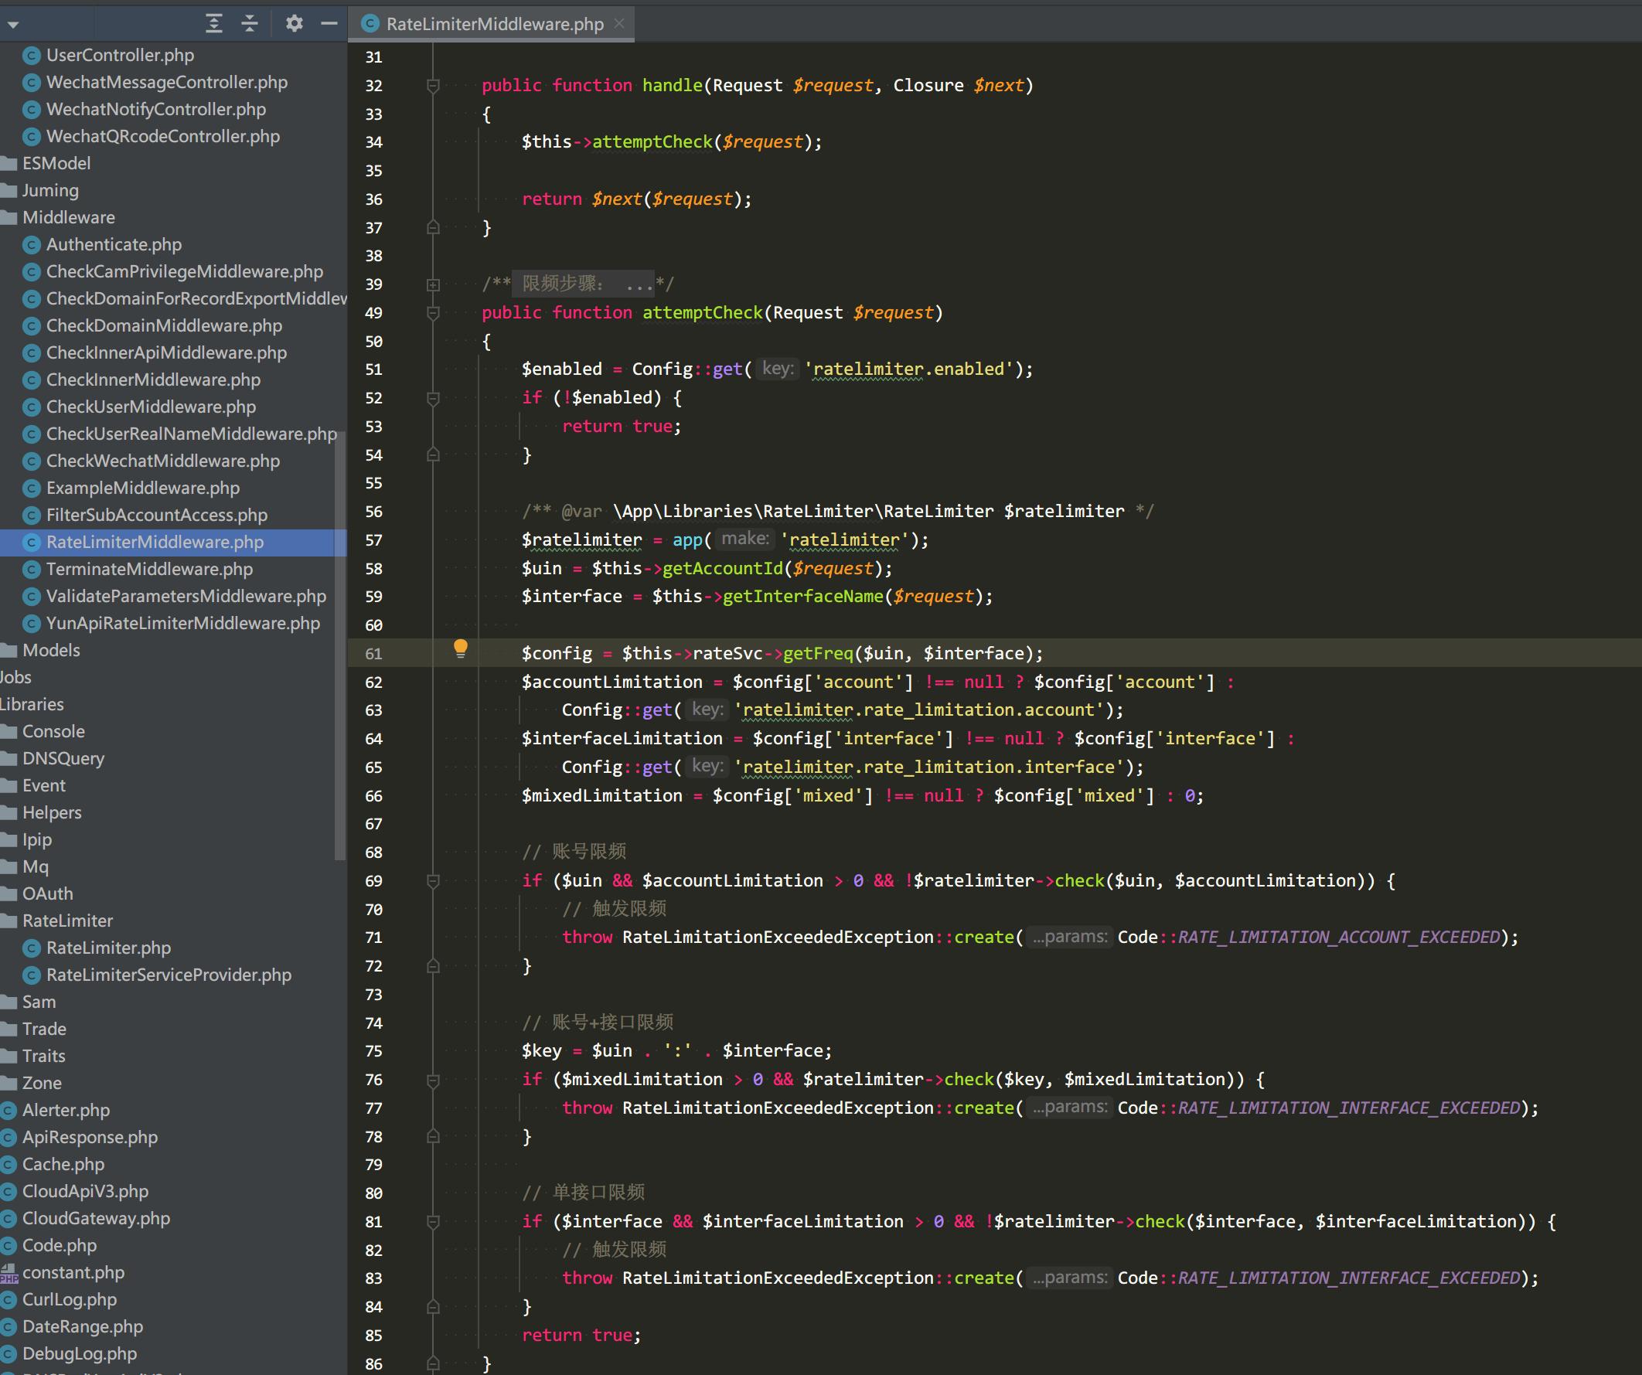
Task: Open CheckUserMiddleware.php file
Action: (151, 407)
